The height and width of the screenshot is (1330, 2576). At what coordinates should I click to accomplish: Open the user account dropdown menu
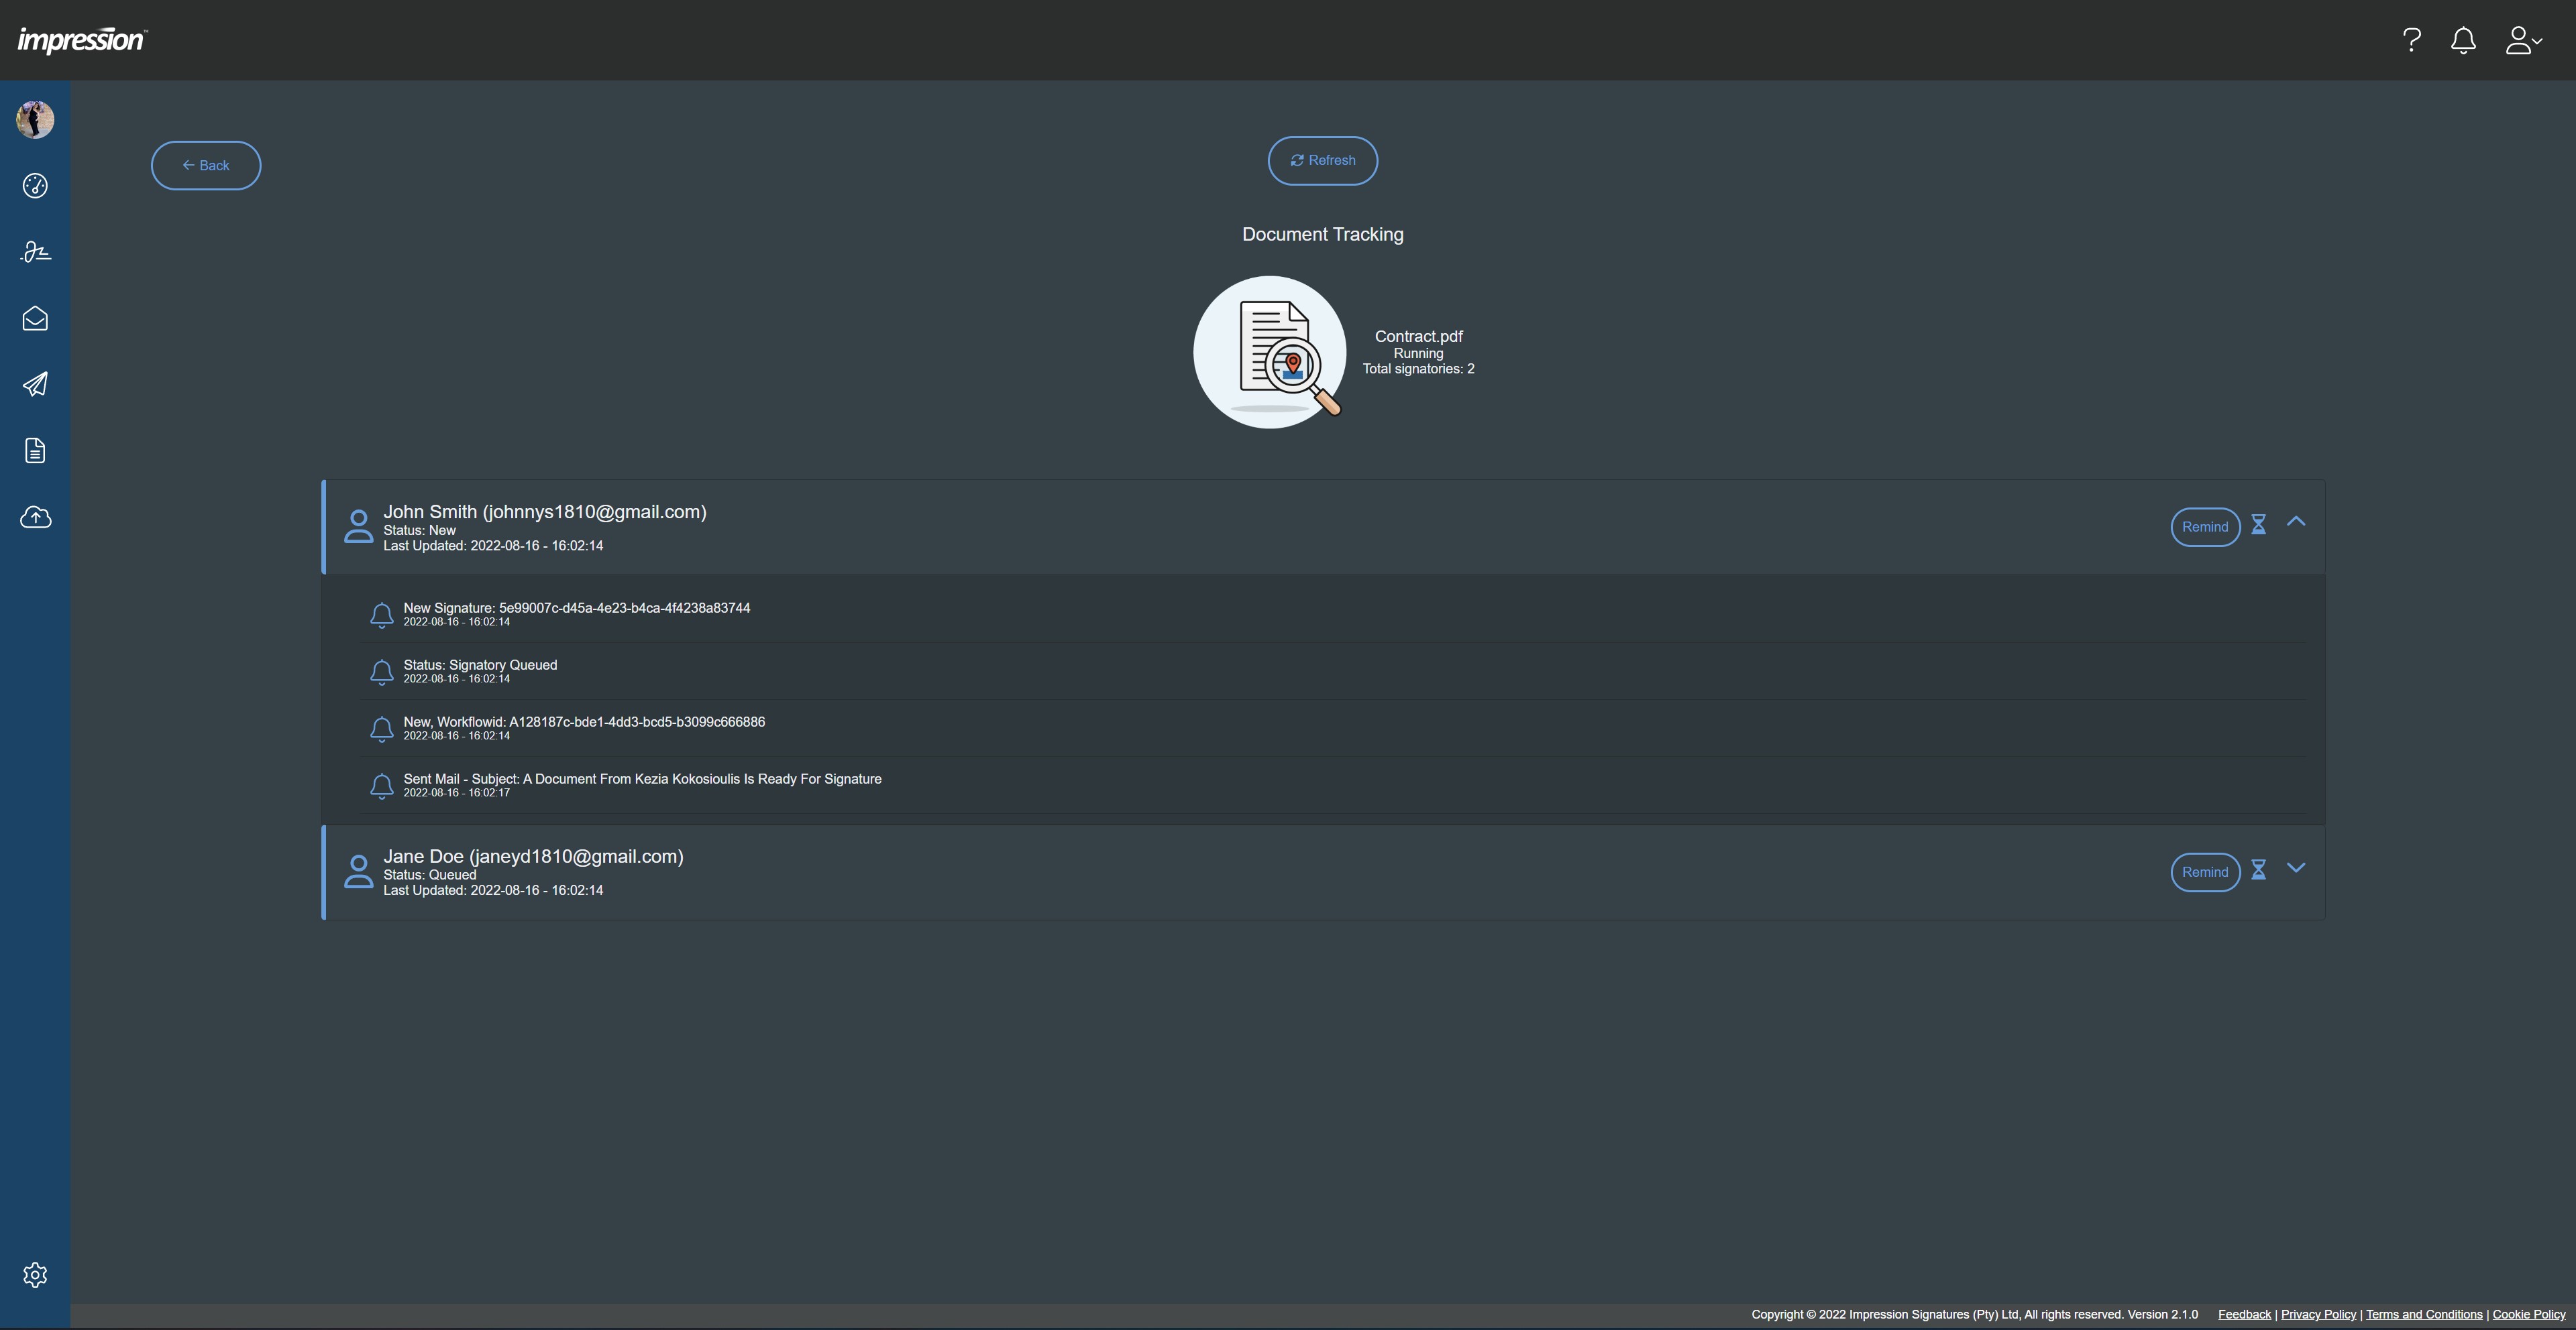2522,40
